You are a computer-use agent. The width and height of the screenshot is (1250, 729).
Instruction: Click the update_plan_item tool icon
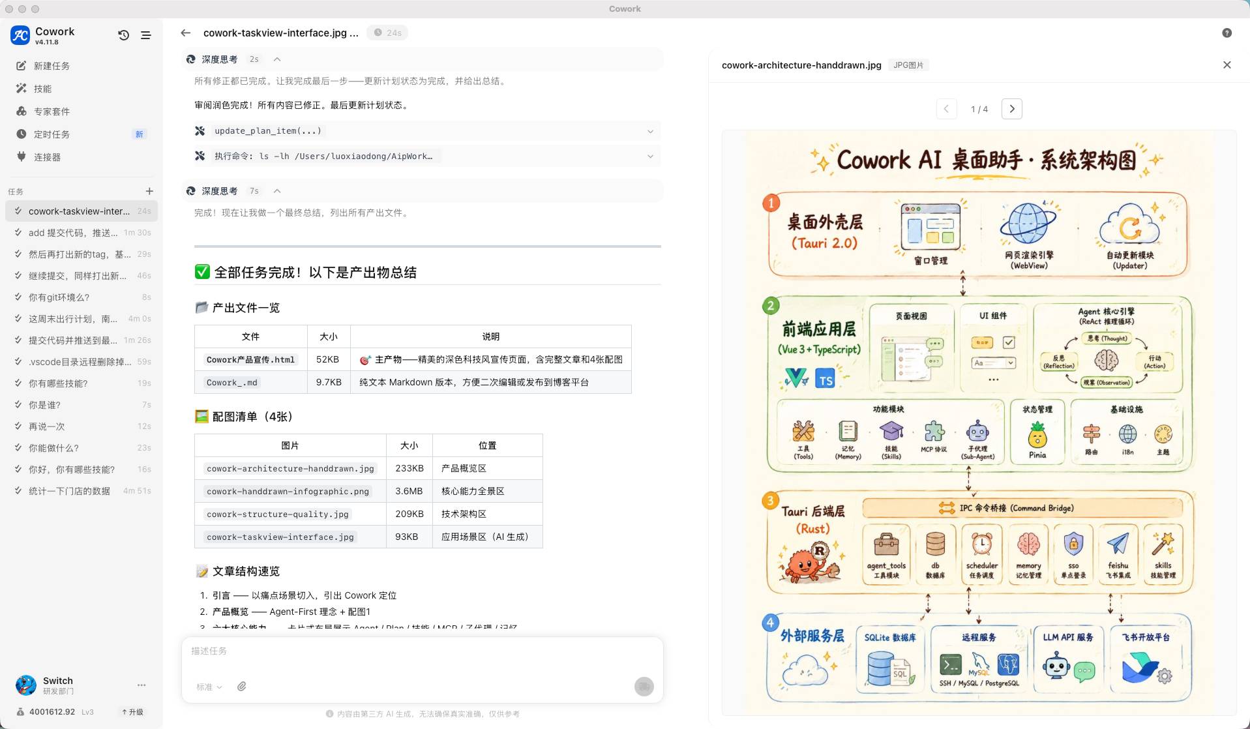point(200,131)
